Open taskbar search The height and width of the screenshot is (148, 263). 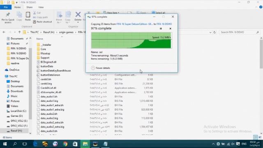[15, 144]
